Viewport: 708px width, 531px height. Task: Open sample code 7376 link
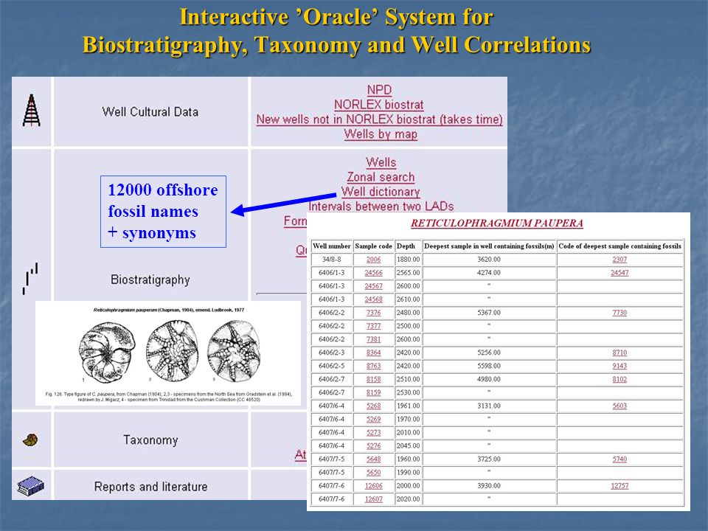click(x=373, y=313)
